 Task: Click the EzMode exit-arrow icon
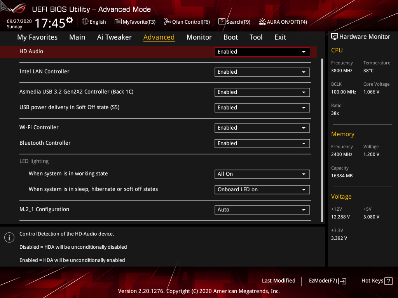point(342,281)
